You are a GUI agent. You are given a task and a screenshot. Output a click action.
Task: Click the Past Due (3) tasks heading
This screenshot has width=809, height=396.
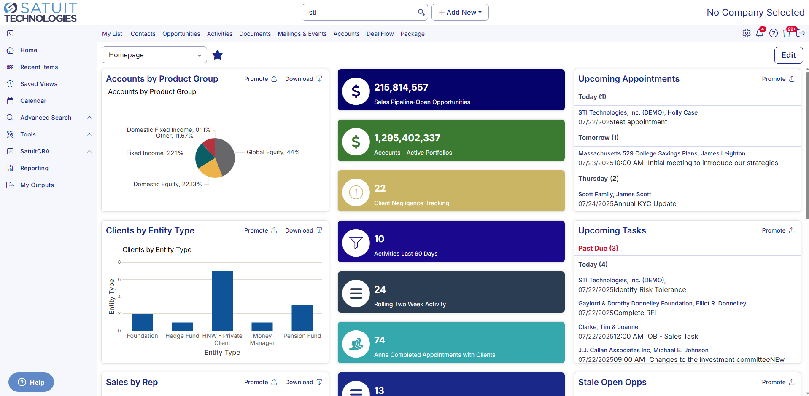tap(598, 248)
